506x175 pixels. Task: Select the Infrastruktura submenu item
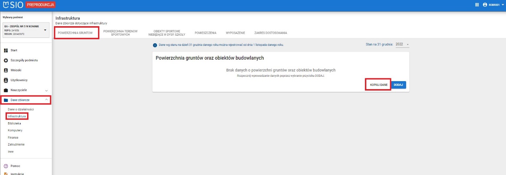pos(17,116)
